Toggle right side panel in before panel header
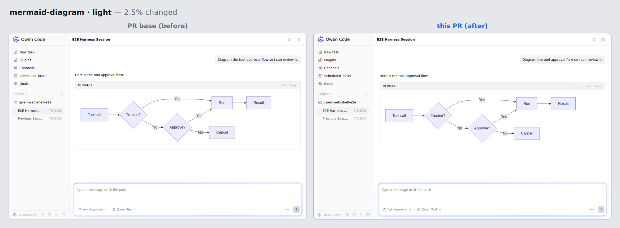This screenshot has height=228, width=620. (x=298, y=40)
